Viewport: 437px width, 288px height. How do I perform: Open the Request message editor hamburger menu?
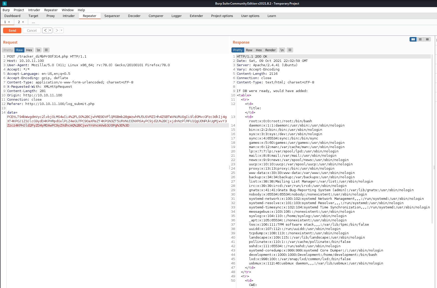(46, 50)
